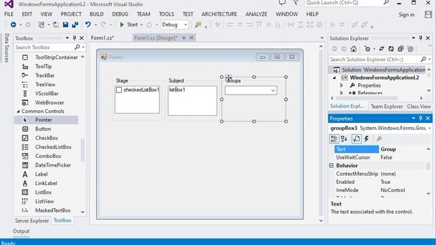Screen dimensions: 436x245
Task: Open the ARCHITECTURE menu
Action: 219,14
